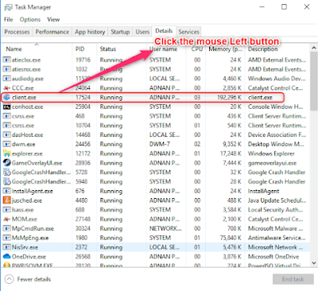318x291 pixels.
Task: Click the csrss.exe icon with PID 10704
Action: click(6, 126)
